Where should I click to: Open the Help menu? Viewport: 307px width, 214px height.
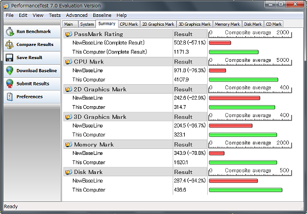click(121, 15)
